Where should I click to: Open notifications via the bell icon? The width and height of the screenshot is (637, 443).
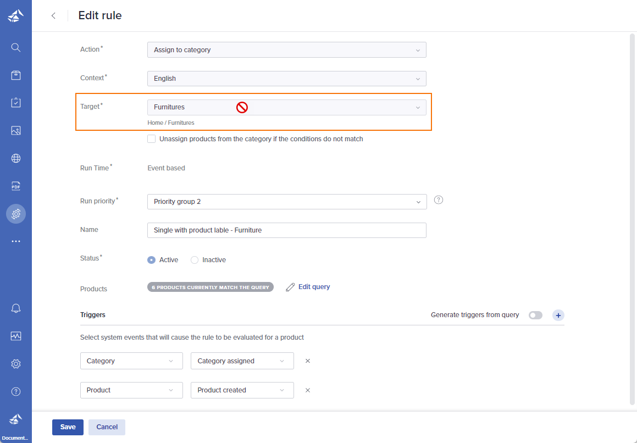click(15, 308)
